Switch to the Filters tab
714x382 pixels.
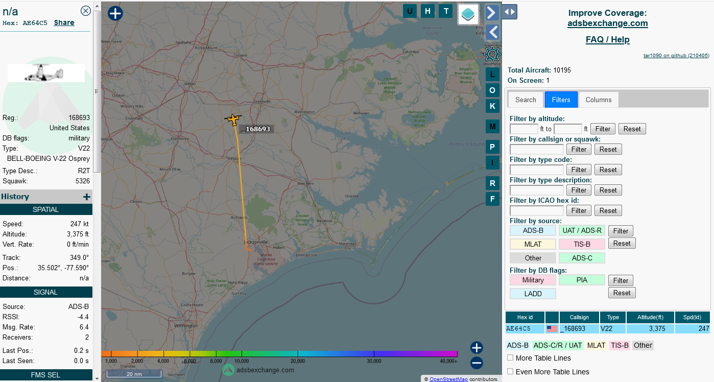click(x=561, y=100)
